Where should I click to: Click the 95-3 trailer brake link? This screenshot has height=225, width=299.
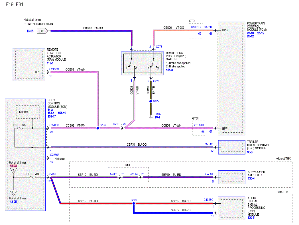(x=250, y=152)
